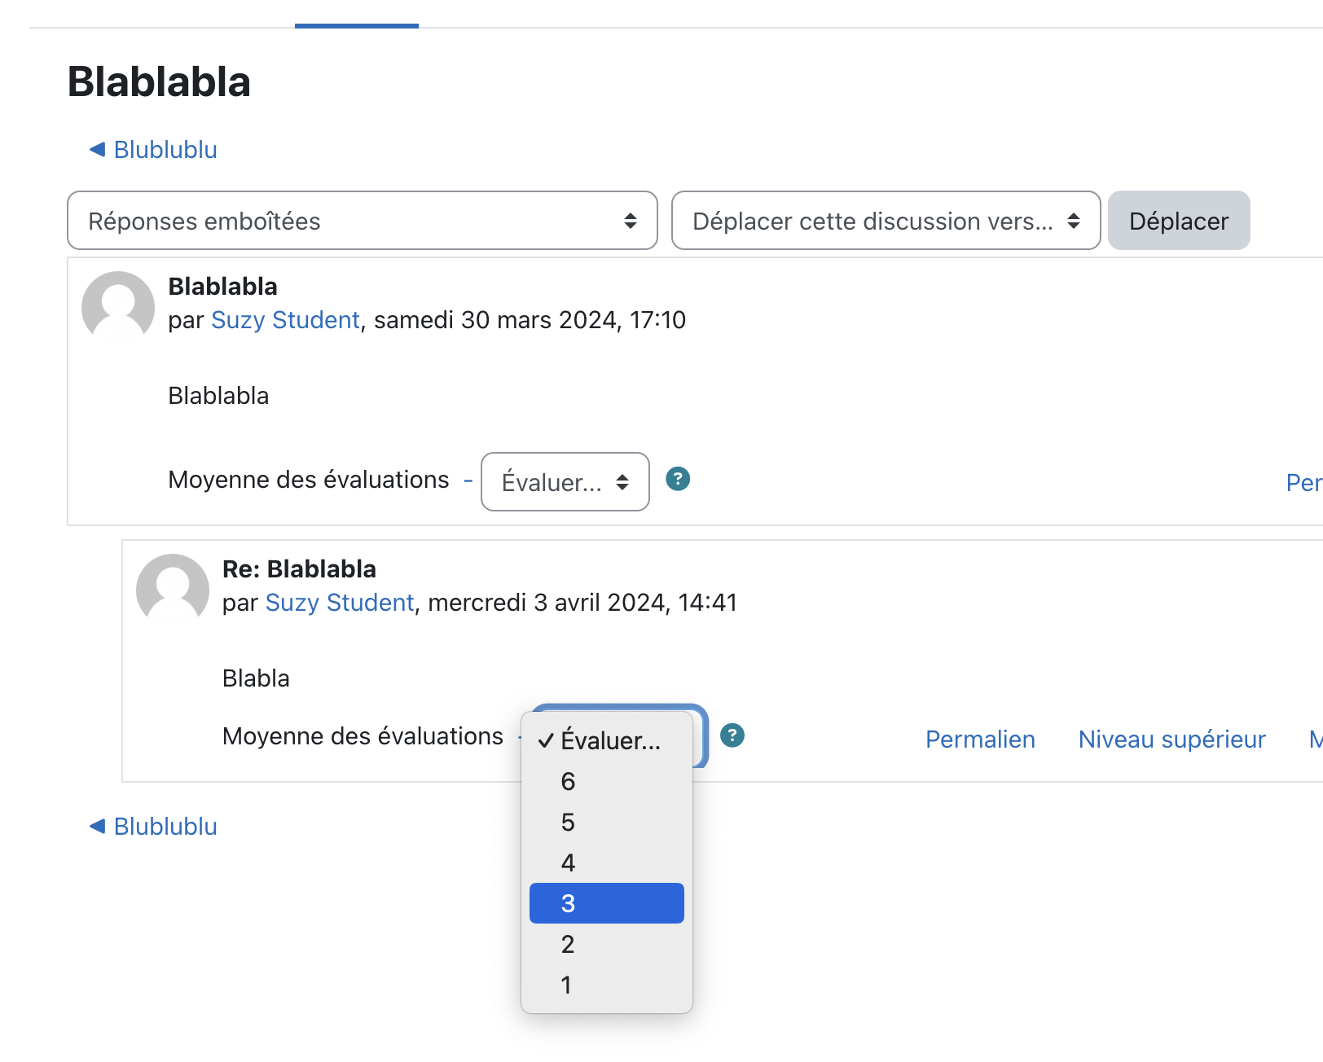Click the Niveau supérieur link
The height and width of the screenshot is (1062, 1323).
tap(1171, 739)
